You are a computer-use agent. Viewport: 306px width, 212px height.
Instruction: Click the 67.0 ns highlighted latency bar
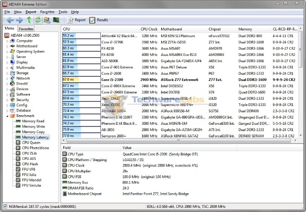pyautogui.click(x=81, y=80)
